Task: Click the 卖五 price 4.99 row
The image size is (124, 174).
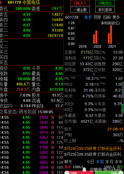Action: click(32, 14)
